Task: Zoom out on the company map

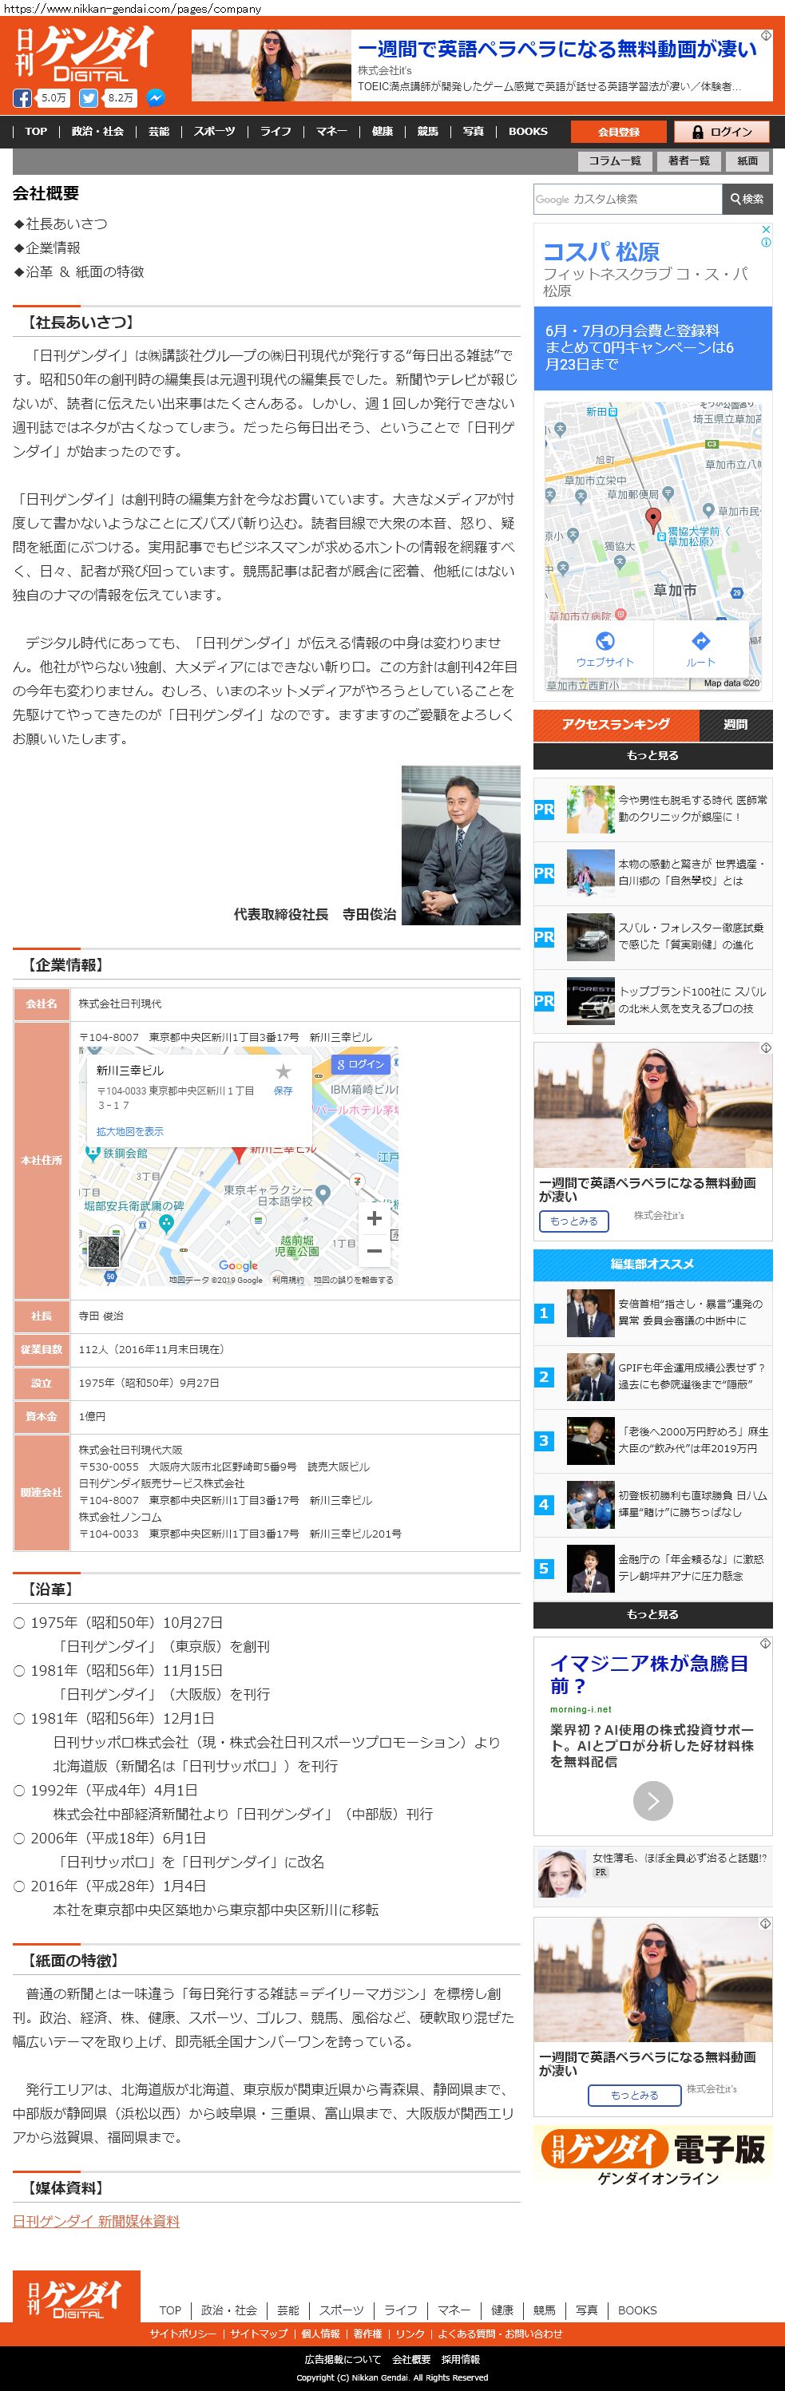Action: coord(374,1250)
